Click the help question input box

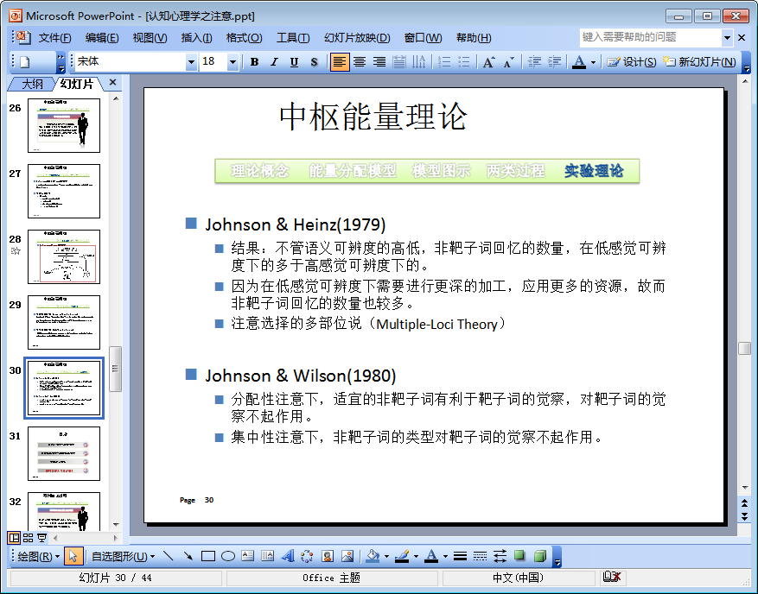click(650, 37)
